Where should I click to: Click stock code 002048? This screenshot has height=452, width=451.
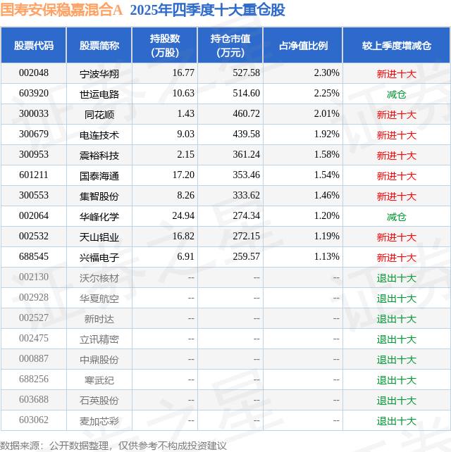(33, 73)
